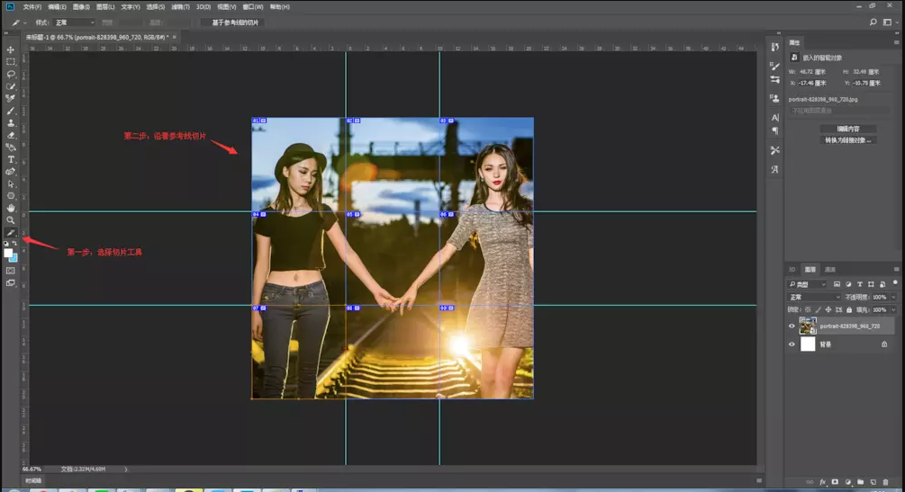Open the 样式 style dropdown in options bar
The height and width of the screenshot is (492, 905).
(74, 22)
